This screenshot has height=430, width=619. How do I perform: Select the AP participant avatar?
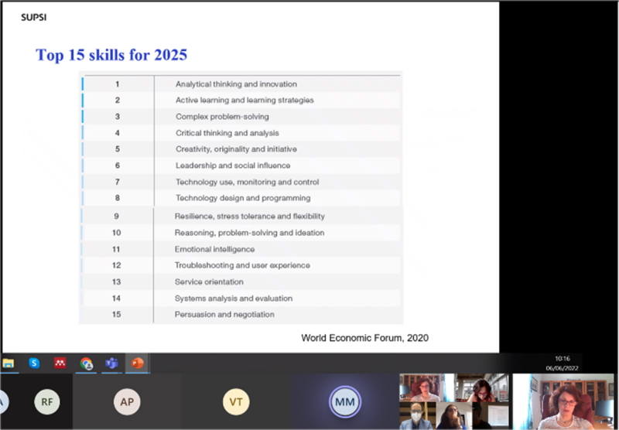pyautogui.click(x=127, y=401)
